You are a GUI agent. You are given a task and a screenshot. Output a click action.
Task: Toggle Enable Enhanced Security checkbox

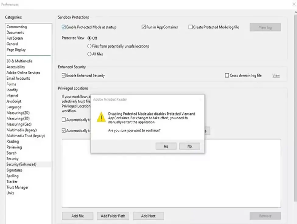[64, 75]
